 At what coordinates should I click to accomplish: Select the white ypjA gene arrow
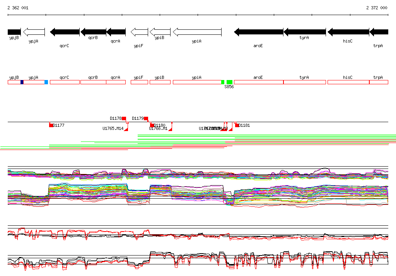click(34, 32)
